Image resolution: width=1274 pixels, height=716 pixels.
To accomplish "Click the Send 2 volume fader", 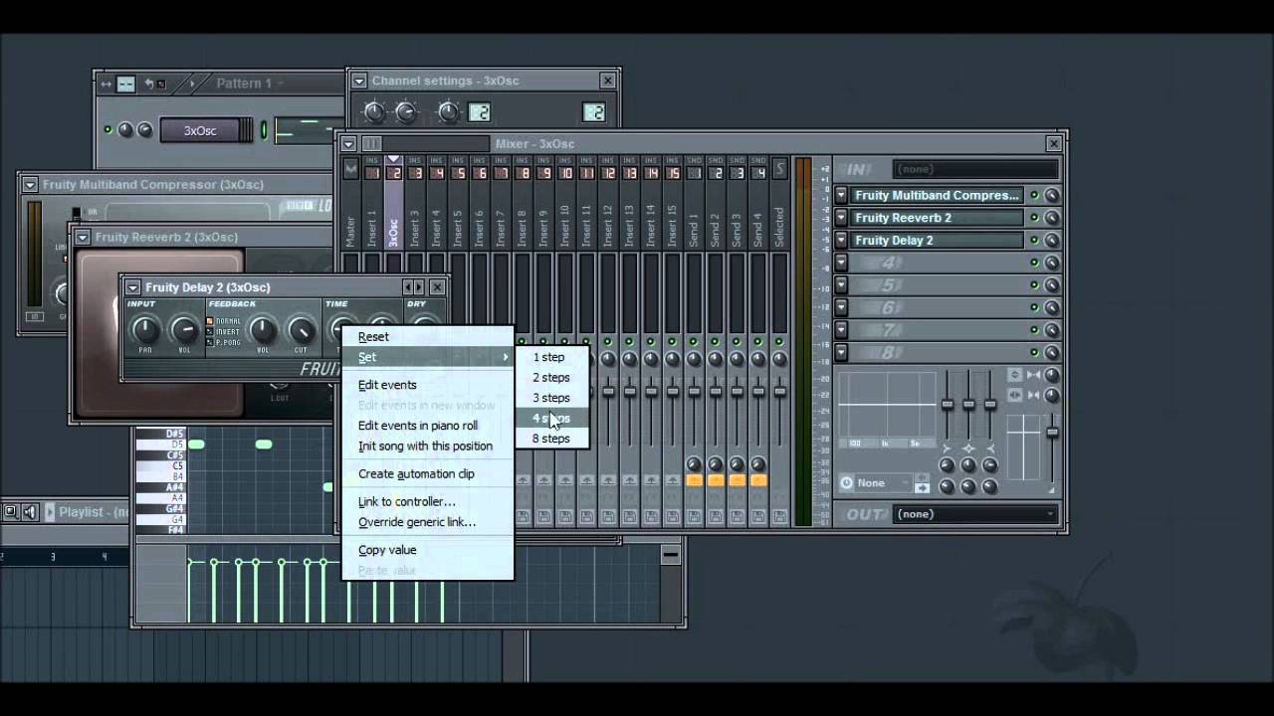I will pos(716,392).
